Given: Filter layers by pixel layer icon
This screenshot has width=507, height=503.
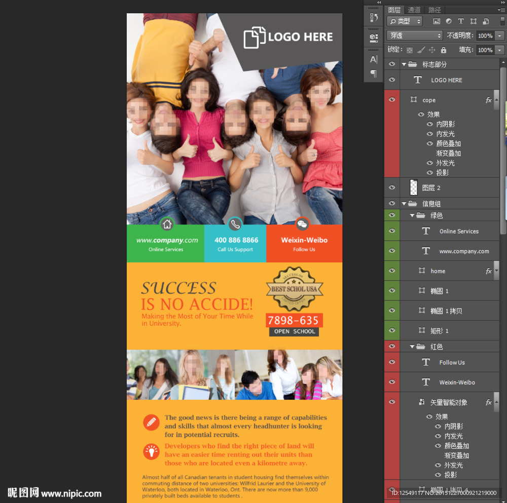Looking at the screenshot, I should click(437, 21).
